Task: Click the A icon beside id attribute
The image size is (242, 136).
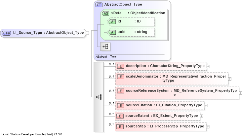Action: click(112, 22)
